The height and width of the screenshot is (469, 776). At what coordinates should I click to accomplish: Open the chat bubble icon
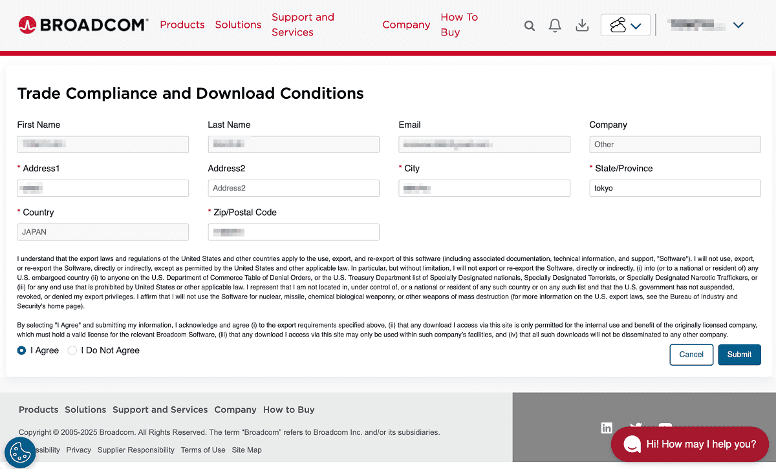[x=632, y=444]
